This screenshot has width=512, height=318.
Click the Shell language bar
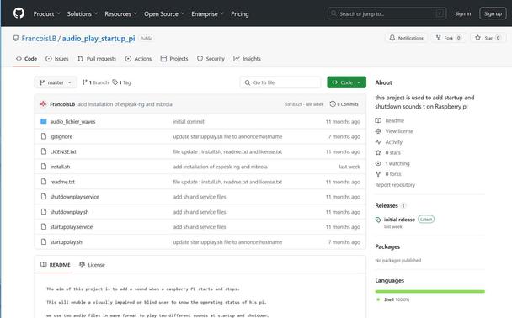pos(429,291)
